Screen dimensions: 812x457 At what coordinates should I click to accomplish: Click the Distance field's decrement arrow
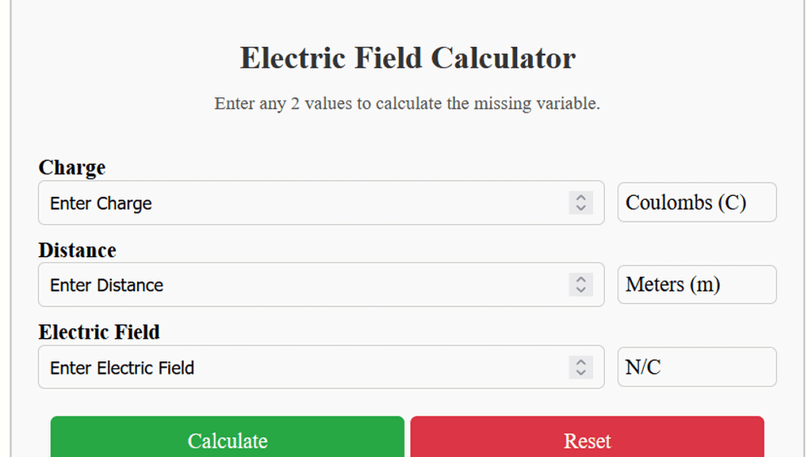point(582,290)
